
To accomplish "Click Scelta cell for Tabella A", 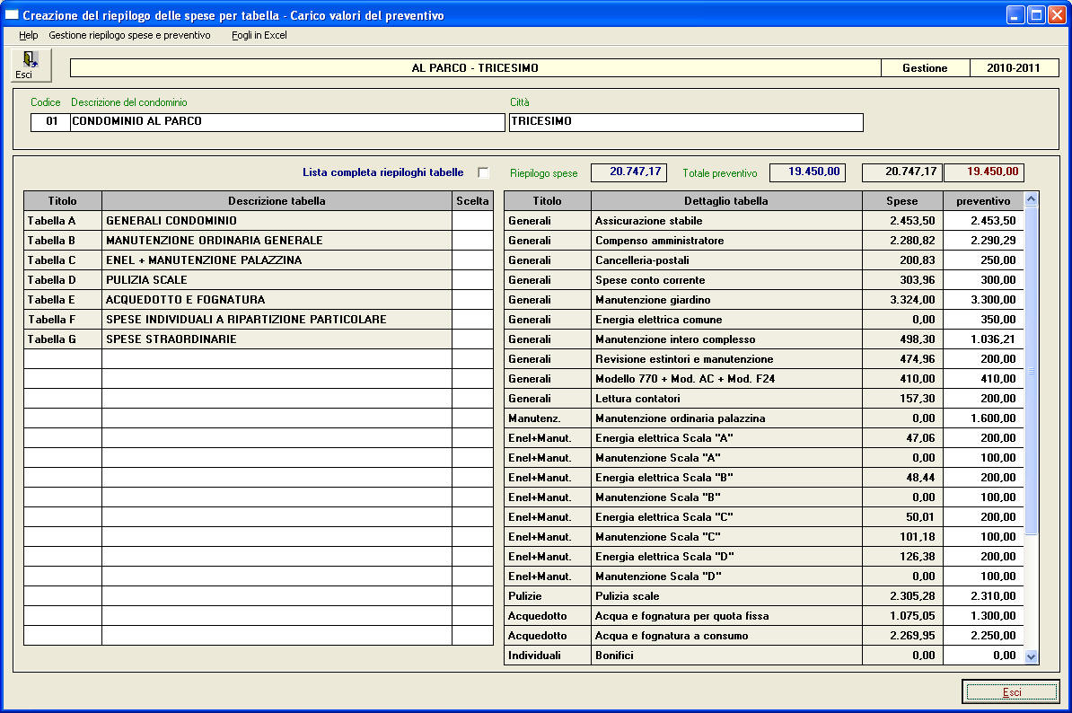I will click(472, 220).
